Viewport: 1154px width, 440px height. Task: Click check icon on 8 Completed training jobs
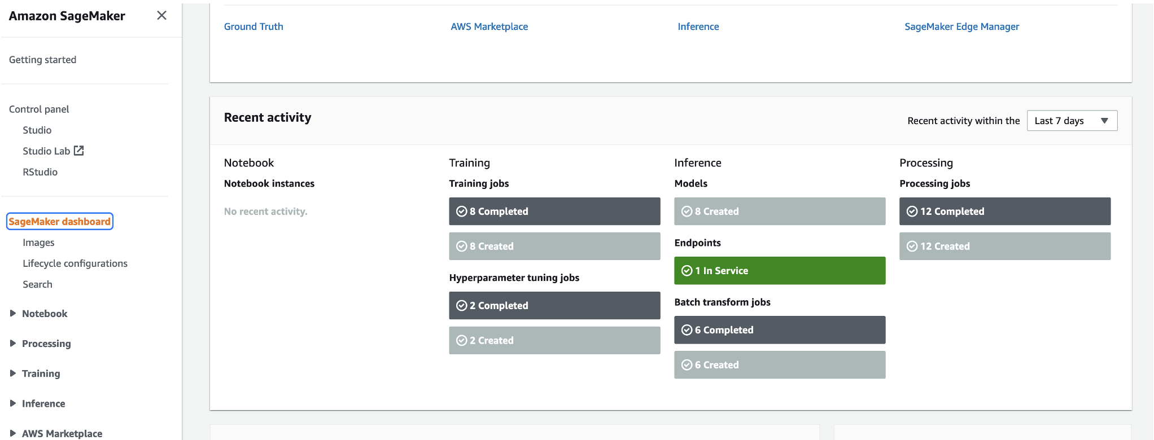point(461,212)
